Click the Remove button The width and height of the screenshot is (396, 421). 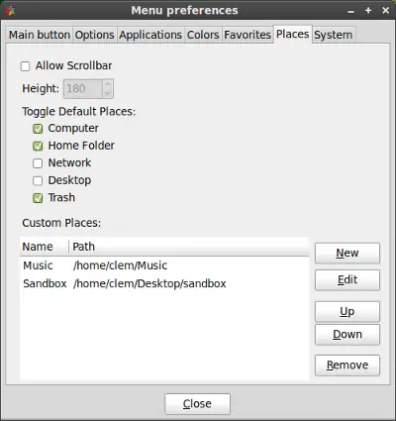tap(347, 366)
